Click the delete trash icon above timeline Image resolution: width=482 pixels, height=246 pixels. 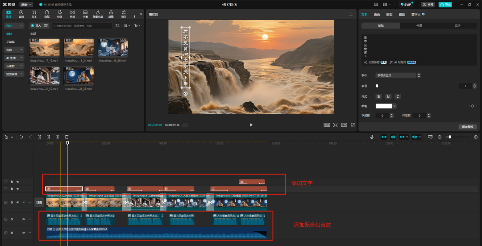(67, 137)
